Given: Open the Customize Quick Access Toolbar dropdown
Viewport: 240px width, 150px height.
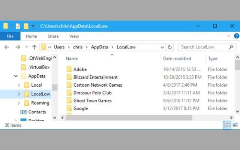Looking at the screenshot, I should tap(33, 27).
